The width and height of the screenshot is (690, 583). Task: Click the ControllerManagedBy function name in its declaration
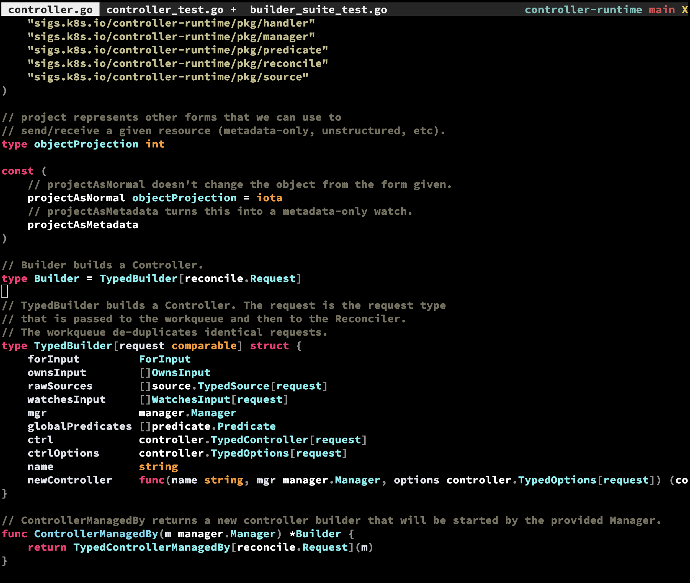point(96,534)
